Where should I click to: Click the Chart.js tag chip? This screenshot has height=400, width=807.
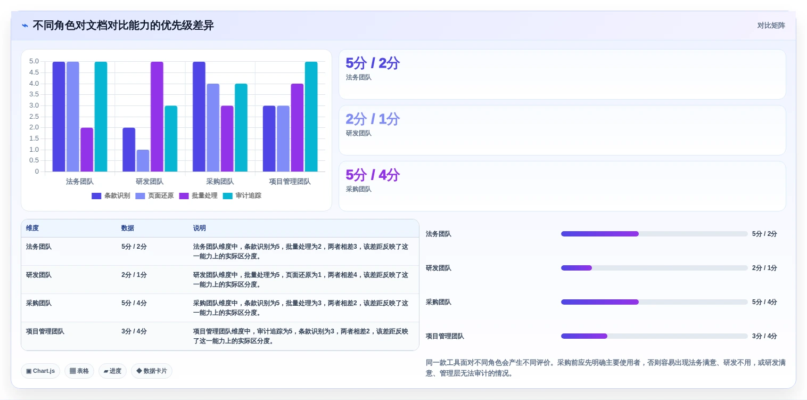coord(40,371)
